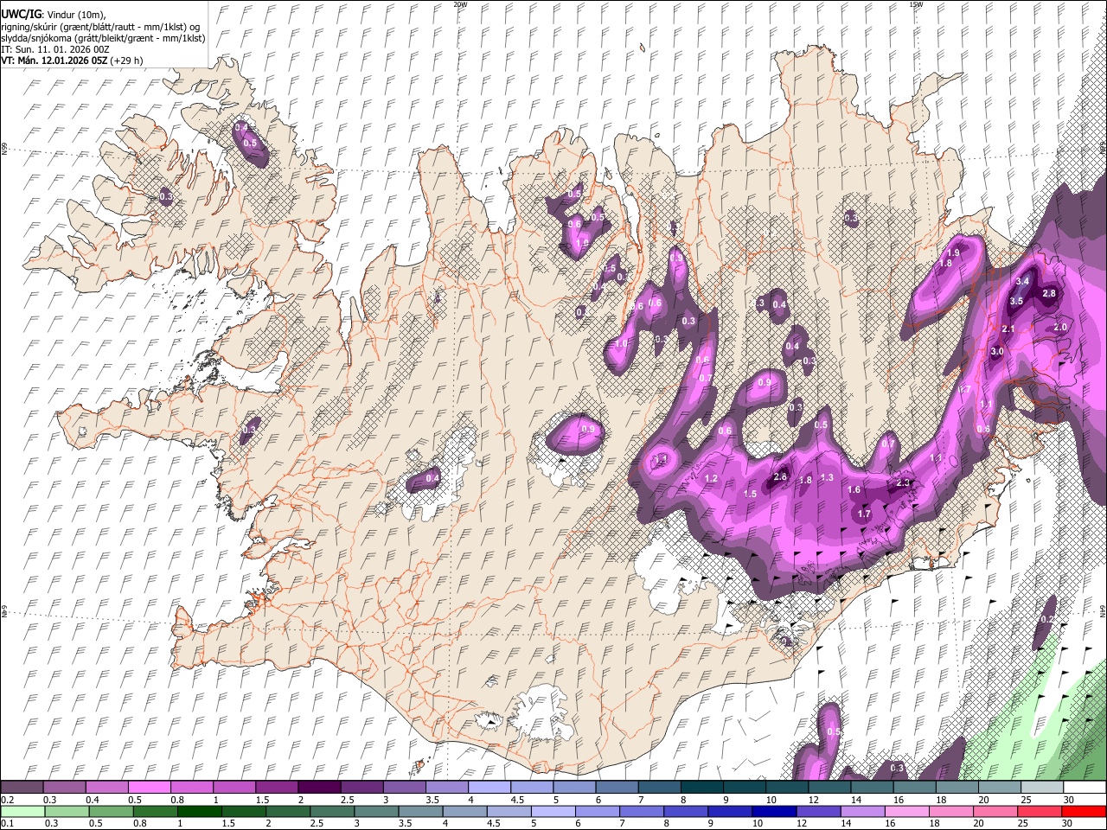
Task: Click the 2.6 precipitation value on the map
Action: point(780,477)
